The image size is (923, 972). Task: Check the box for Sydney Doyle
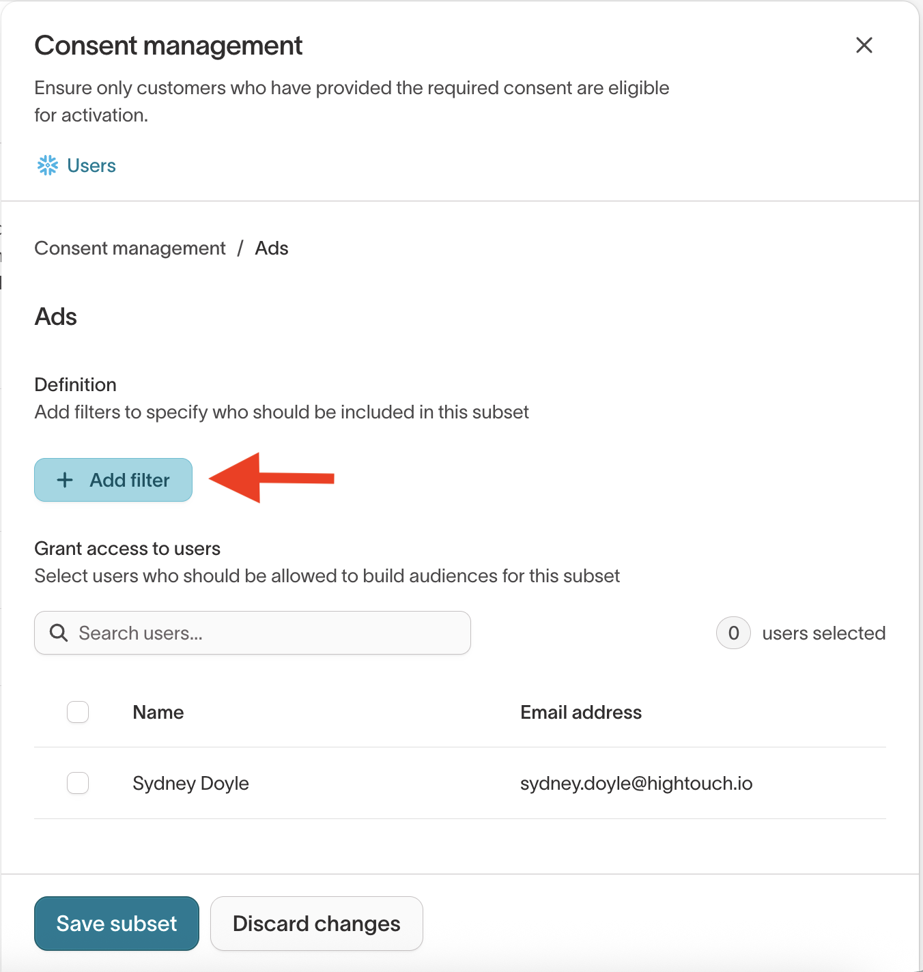[x=78, y=783]
